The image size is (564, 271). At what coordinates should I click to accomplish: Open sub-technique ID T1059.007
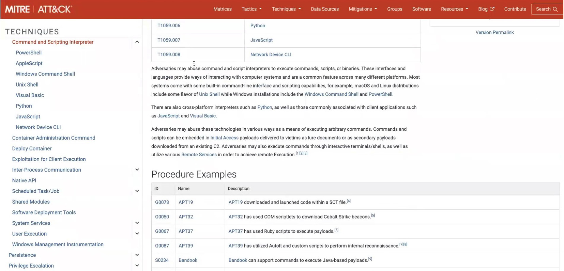169,40
